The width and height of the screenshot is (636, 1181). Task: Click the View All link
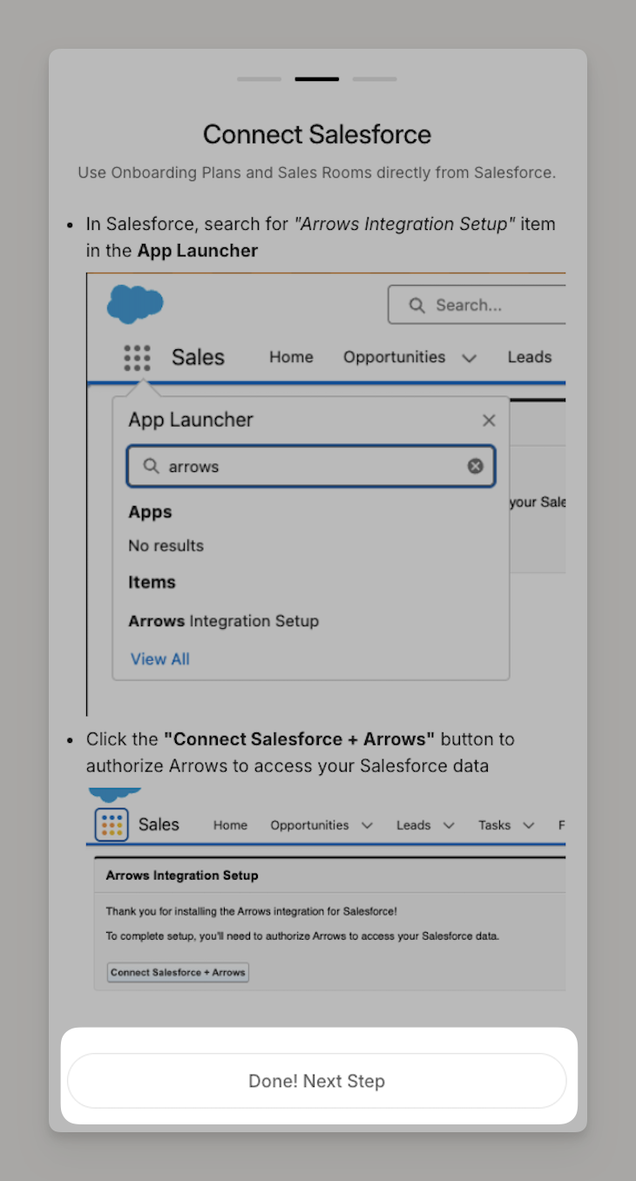pos(160,659)
